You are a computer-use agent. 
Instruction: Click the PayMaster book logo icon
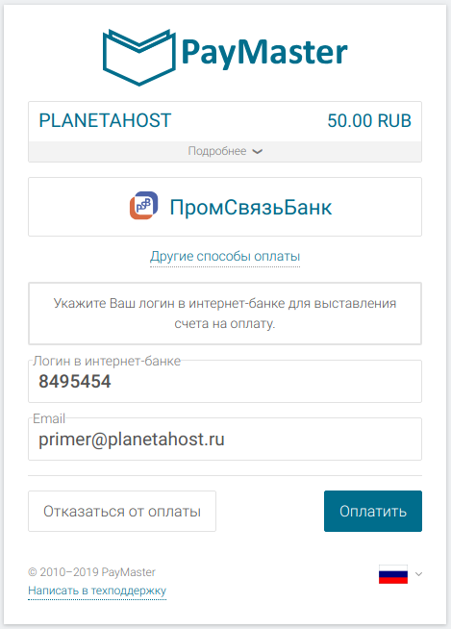pyautogui.click(x=138, y=58)
